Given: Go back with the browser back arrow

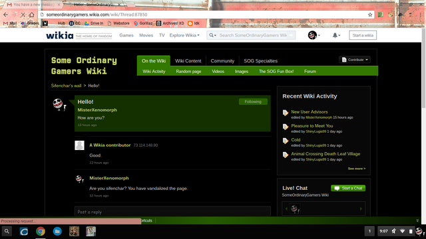Looking at the screenshot, I should pos(6,15).
